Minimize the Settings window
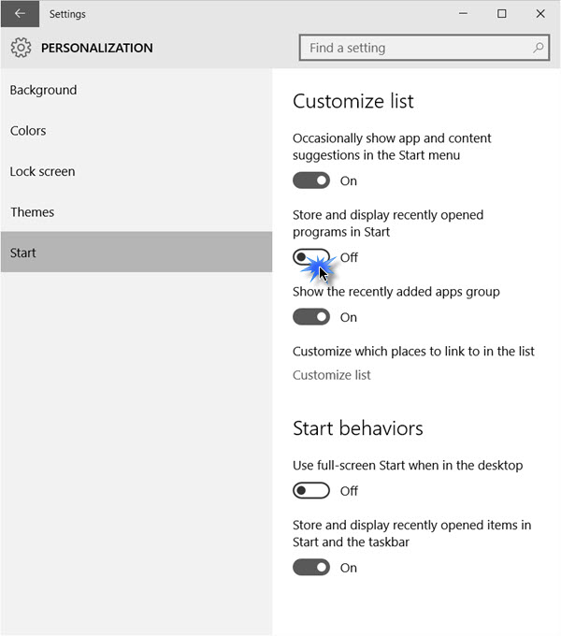This screenshot has height=636, width=561. (464, 14)
